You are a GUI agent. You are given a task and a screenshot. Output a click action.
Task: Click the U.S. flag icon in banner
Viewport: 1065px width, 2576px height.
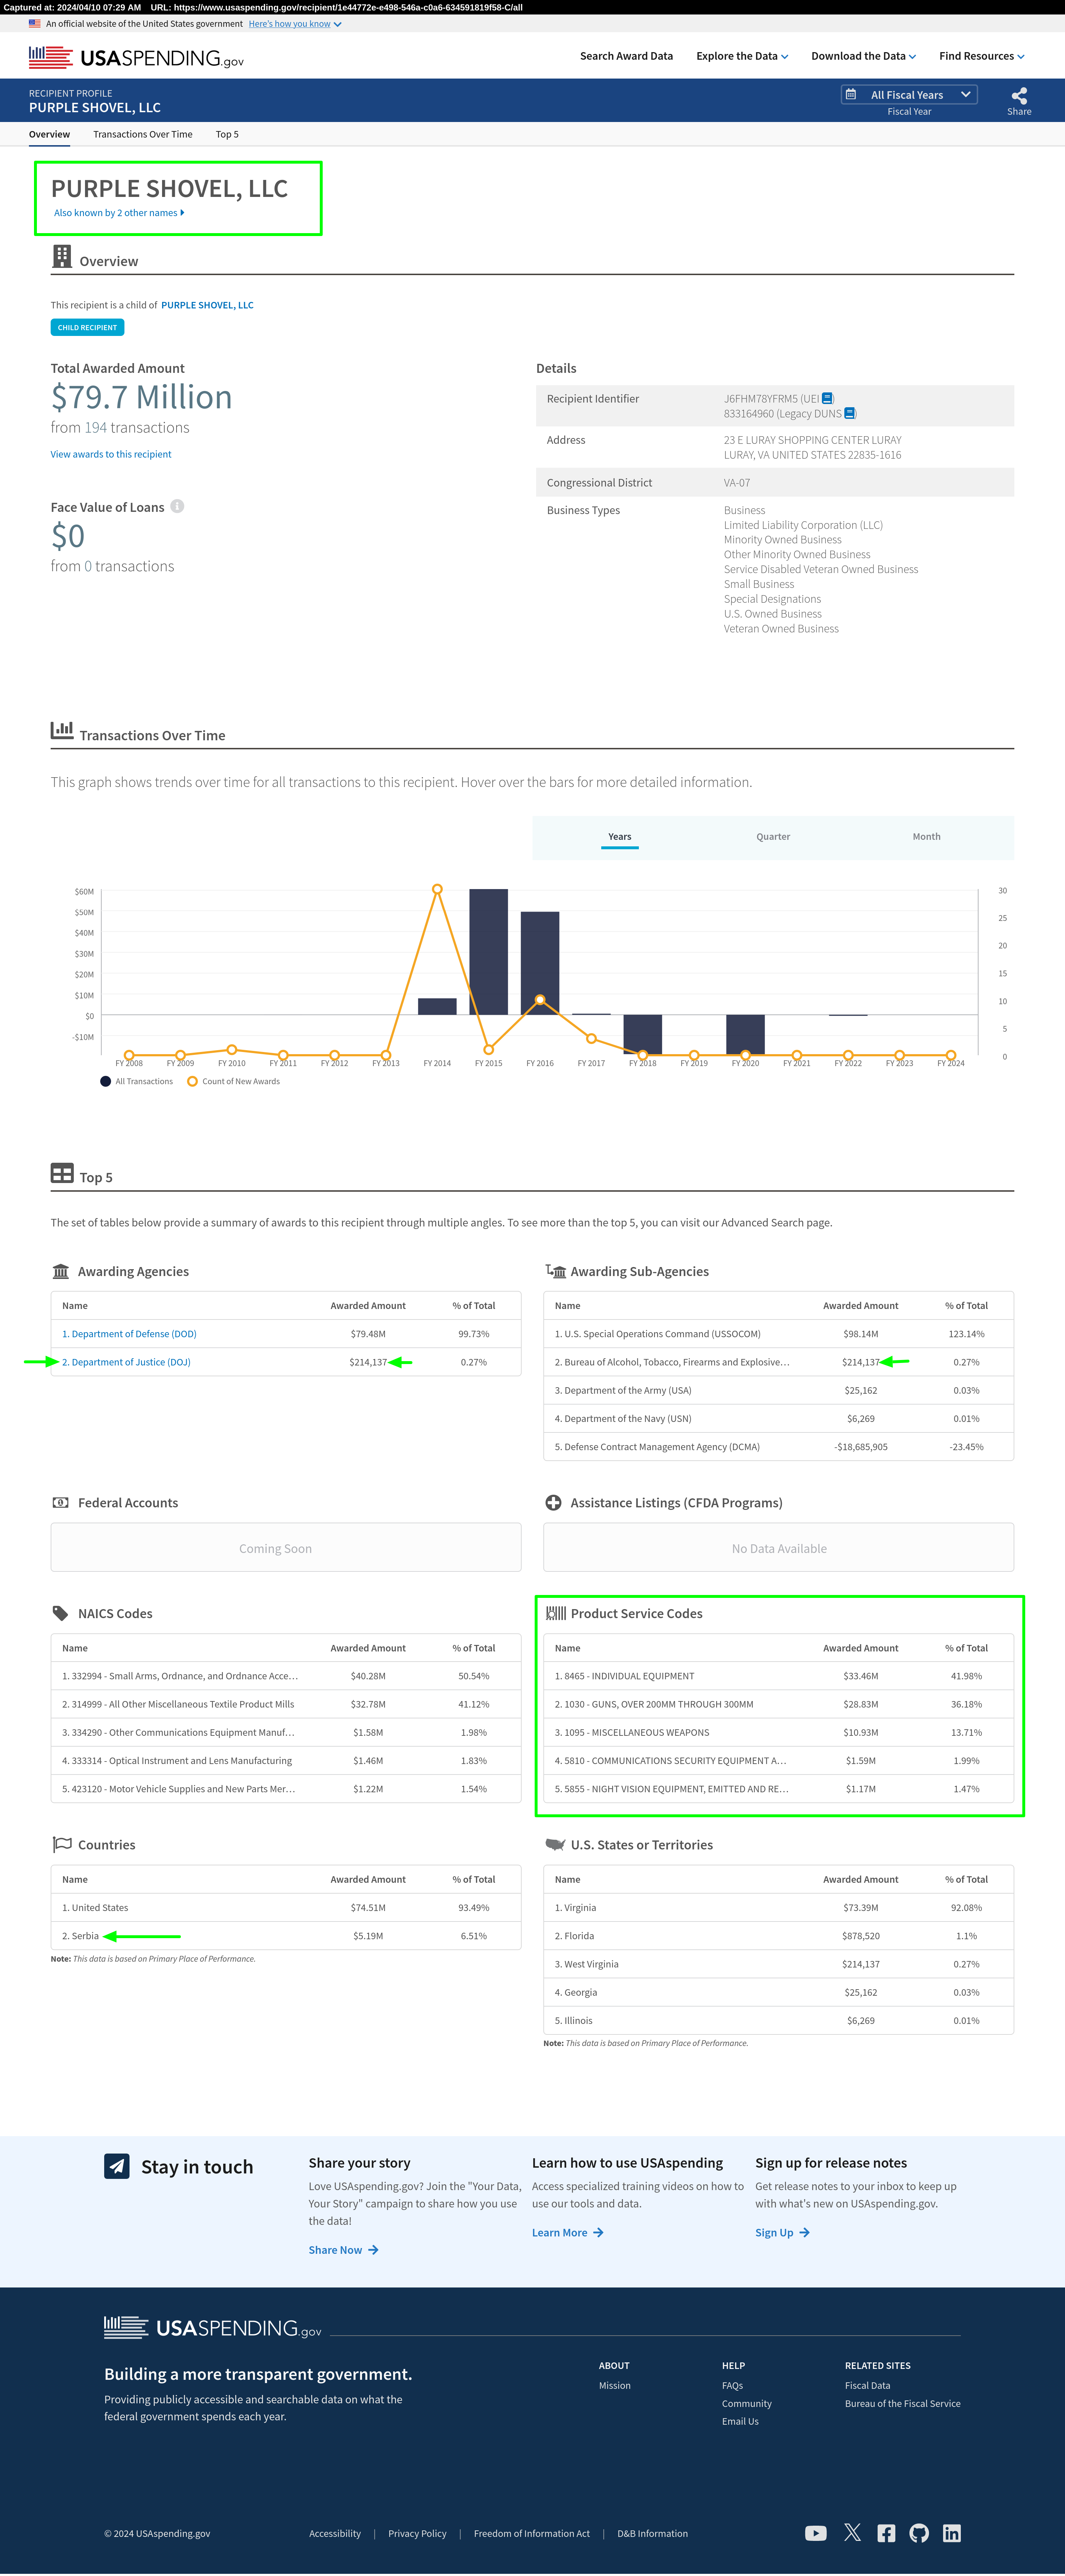(x=35, y=23)
